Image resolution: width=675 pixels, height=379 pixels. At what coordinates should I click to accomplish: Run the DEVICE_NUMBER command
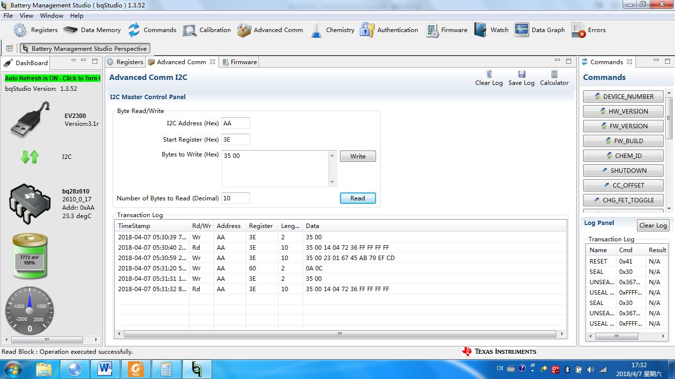(624, 96)
